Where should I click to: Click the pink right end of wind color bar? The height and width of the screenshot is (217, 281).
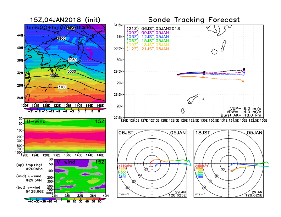click(x=103, y=199)
